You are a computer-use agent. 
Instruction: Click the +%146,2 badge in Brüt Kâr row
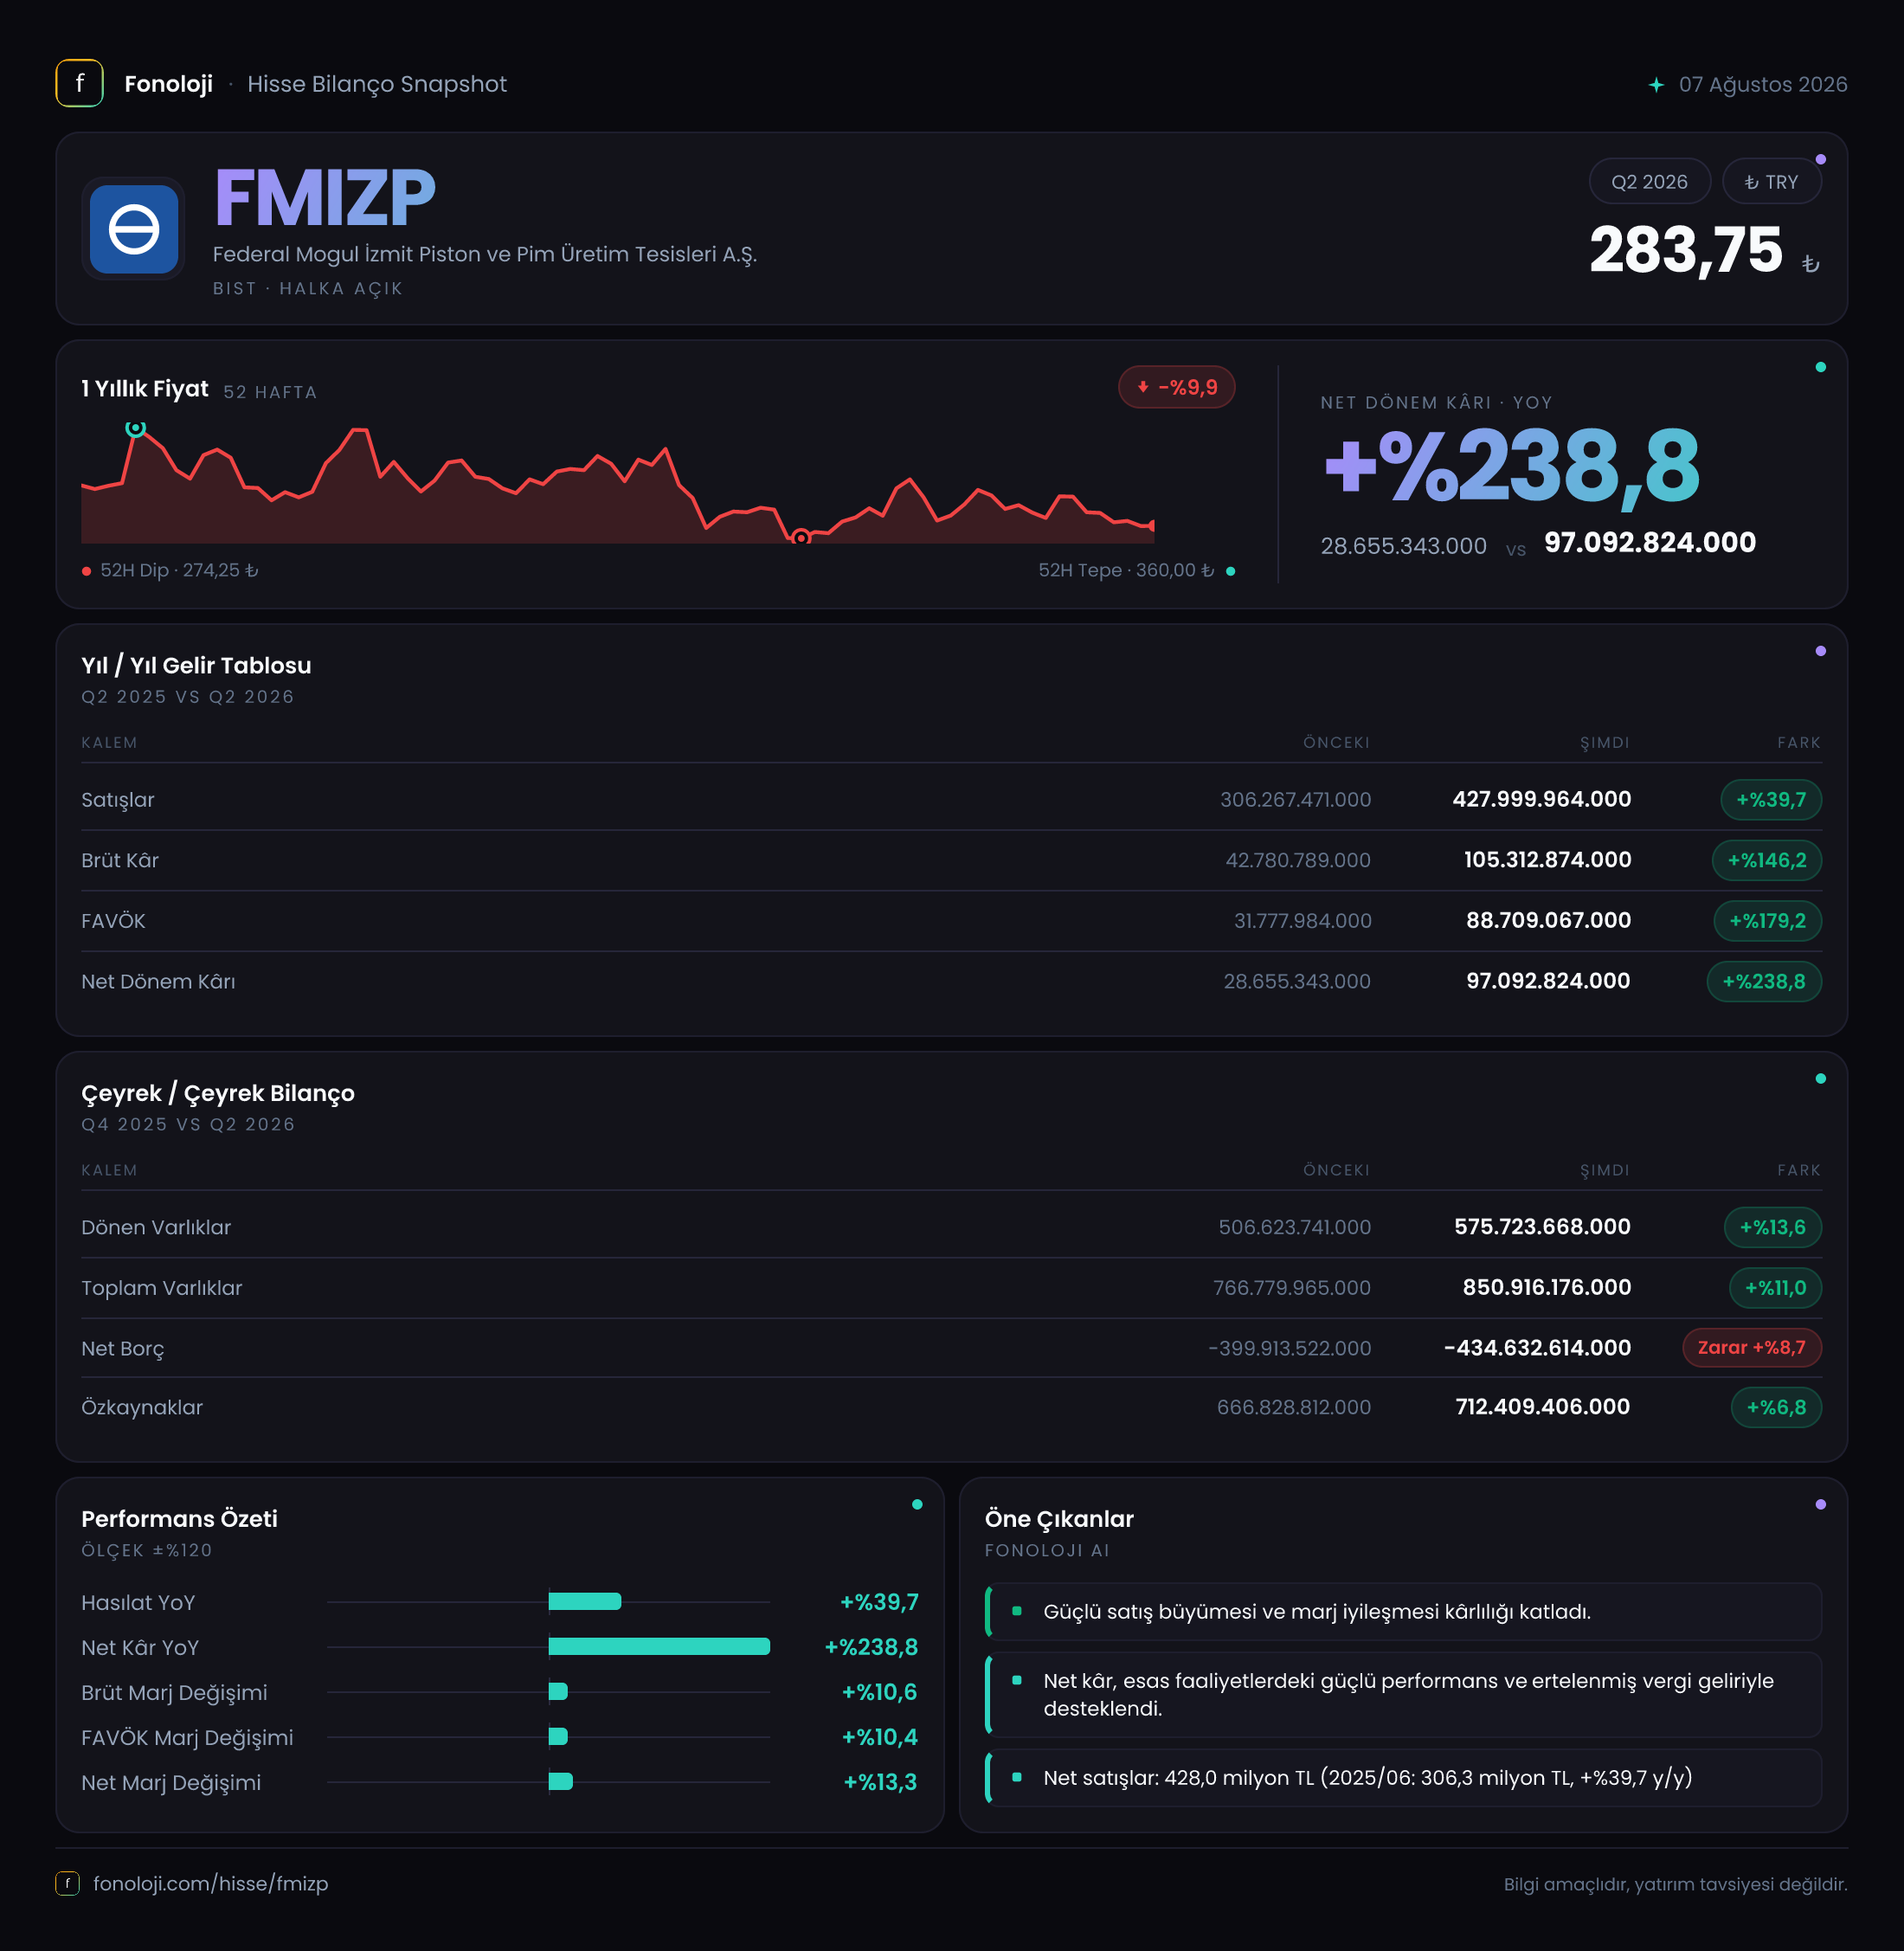pos(1767,860)
